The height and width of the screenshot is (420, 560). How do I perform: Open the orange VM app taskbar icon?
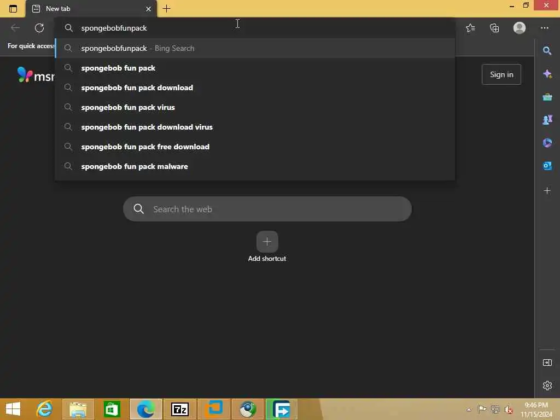pos(214,409)
